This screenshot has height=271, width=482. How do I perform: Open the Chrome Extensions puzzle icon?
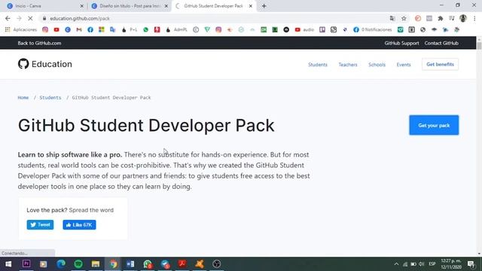tap(441, 18)
